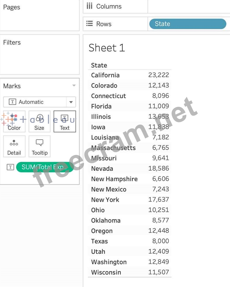The height and width of the screenshot is (287, 230).
Task: Click the Color marks card
Action: (x=14, y=122)
